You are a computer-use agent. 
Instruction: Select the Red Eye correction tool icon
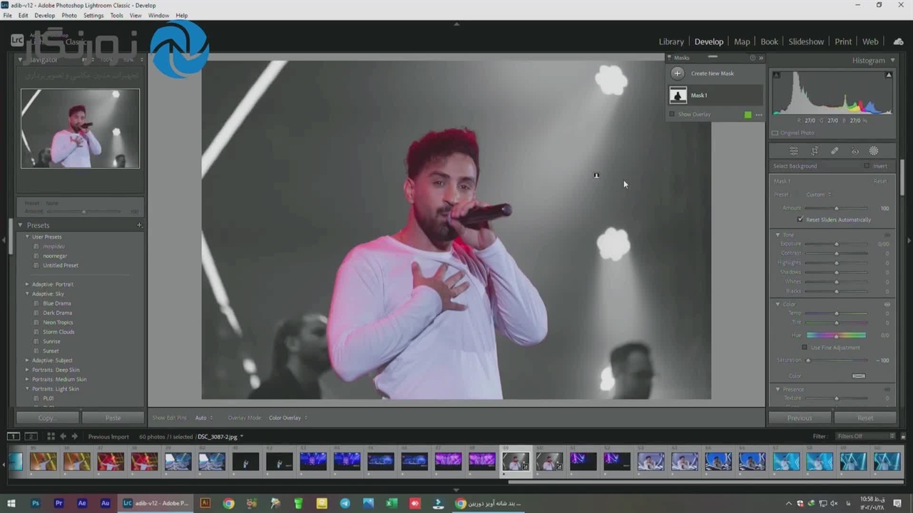pyautogui.click(x=855, y=151)
